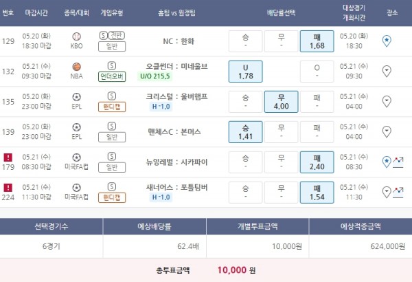Show trend chart for 새너어스 vs 포틀팀버

(397, 191)
